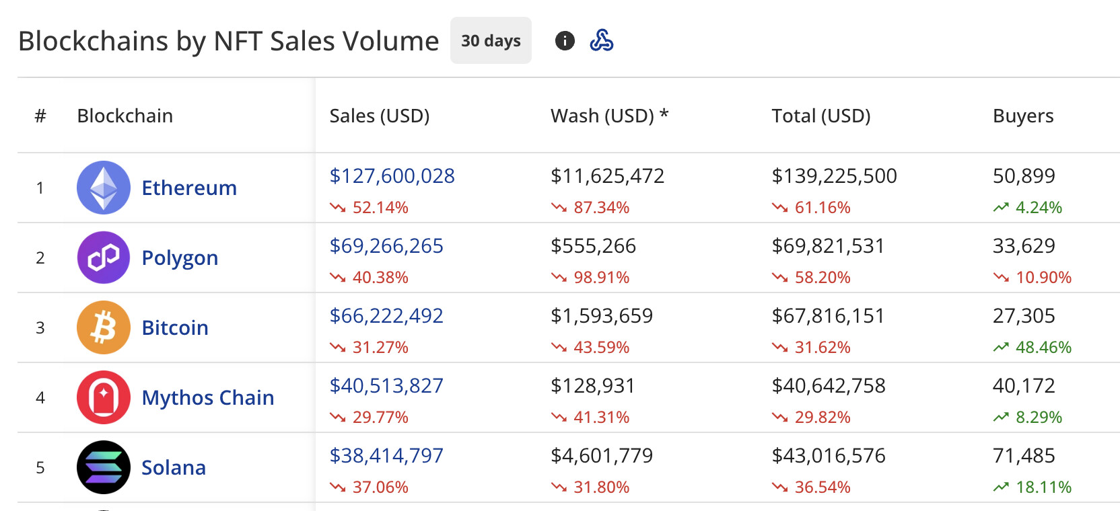This screenshot has height=511, width=1120.
Task: Select Solana wash value $4,601,779
Action: coord(602,456)
